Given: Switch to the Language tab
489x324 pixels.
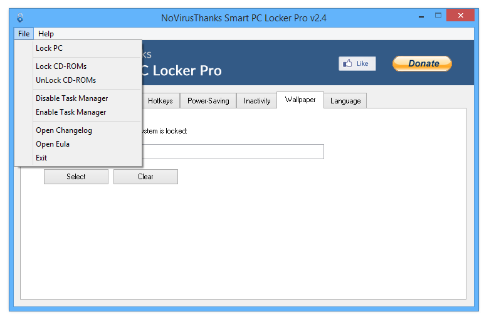Looking at the screenshot, I should tap(345, 101).
